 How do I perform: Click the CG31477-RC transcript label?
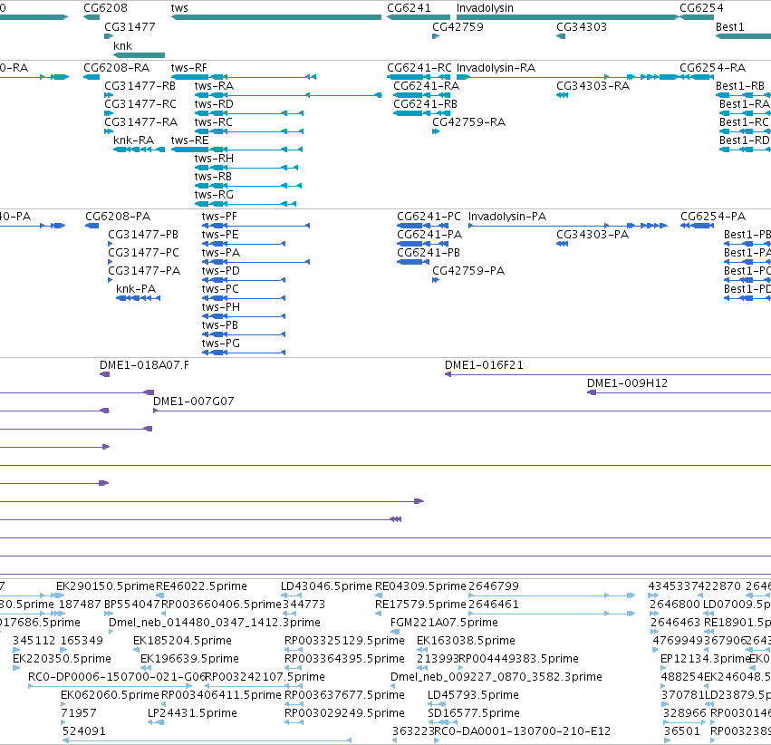point(140,104)
